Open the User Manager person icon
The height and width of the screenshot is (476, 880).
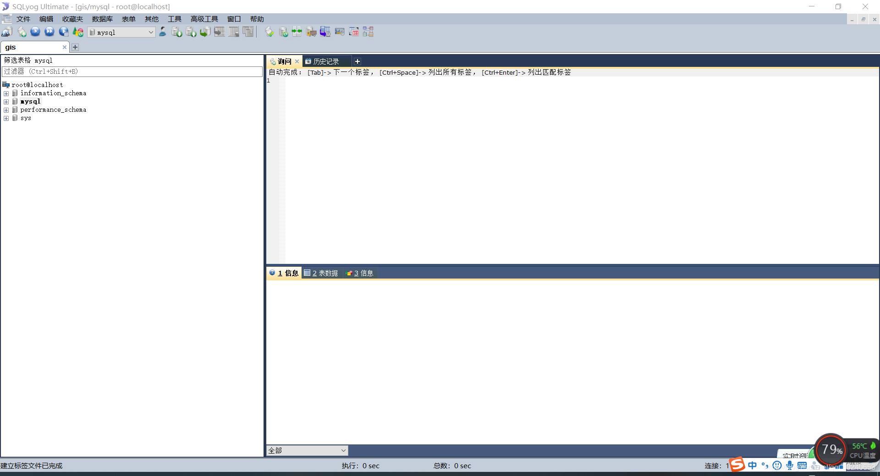coord(163,32)
